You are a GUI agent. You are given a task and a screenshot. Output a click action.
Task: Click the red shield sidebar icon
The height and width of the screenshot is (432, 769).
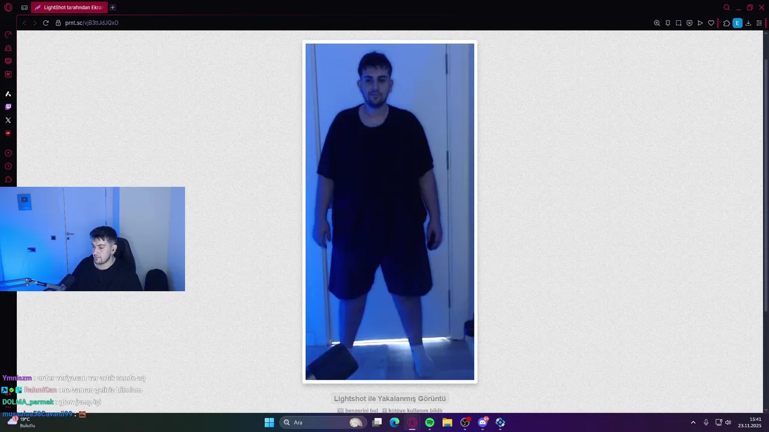click(8, 133)
